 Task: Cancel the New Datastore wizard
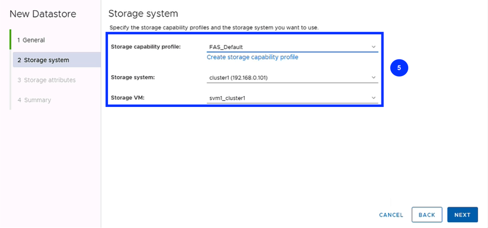[391, 215]
